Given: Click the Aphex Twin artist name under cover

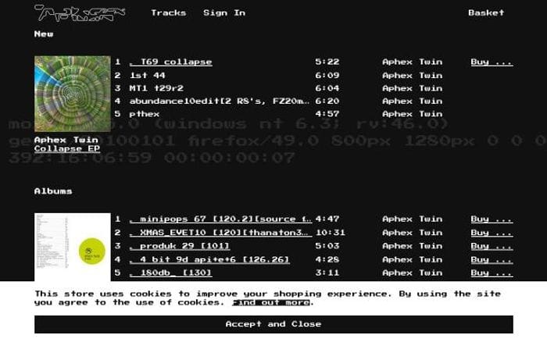Looking at the screenshot, I should click(66, 140).
